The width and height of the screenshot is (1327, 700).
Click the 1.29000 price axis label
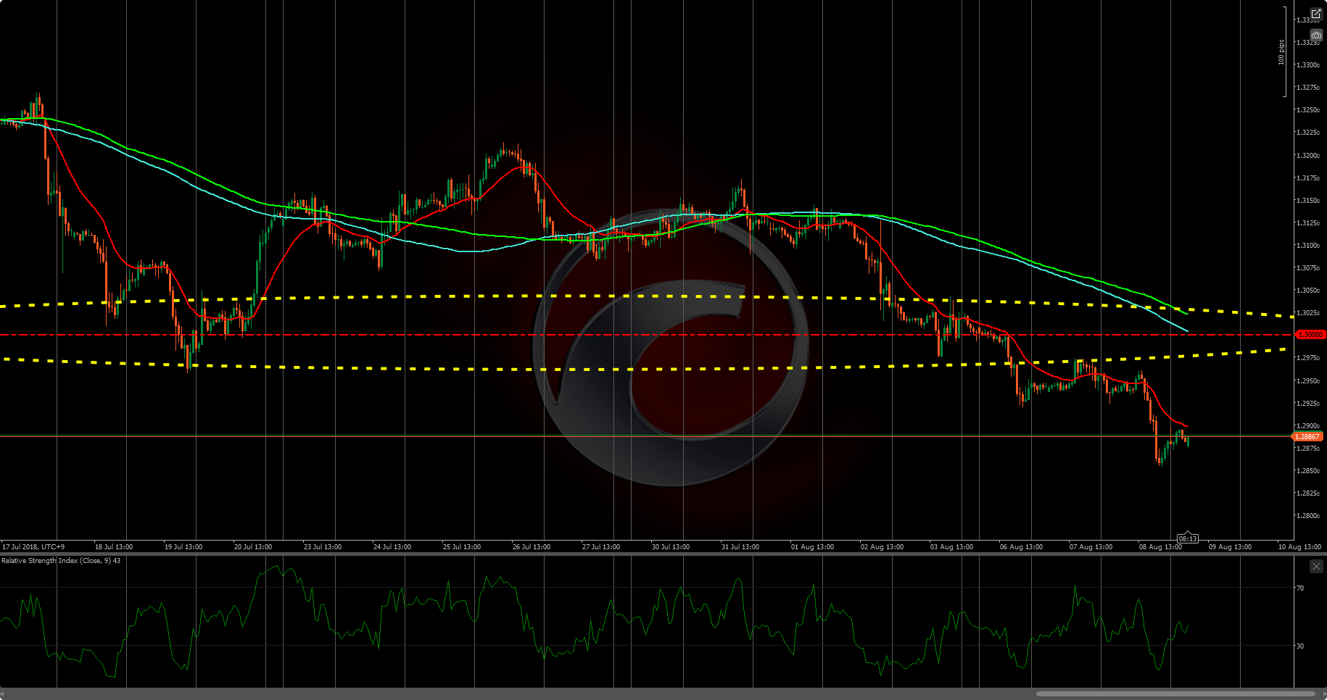1308,426
